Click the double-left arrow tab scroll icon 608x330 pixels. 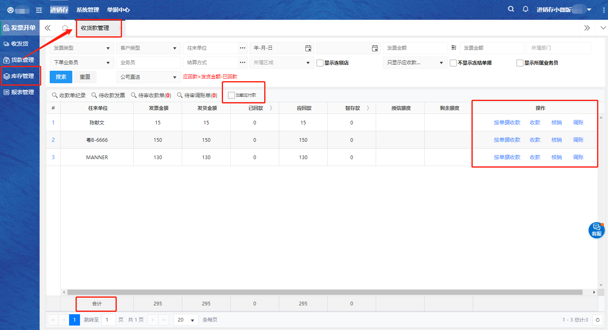coord(48,28)
